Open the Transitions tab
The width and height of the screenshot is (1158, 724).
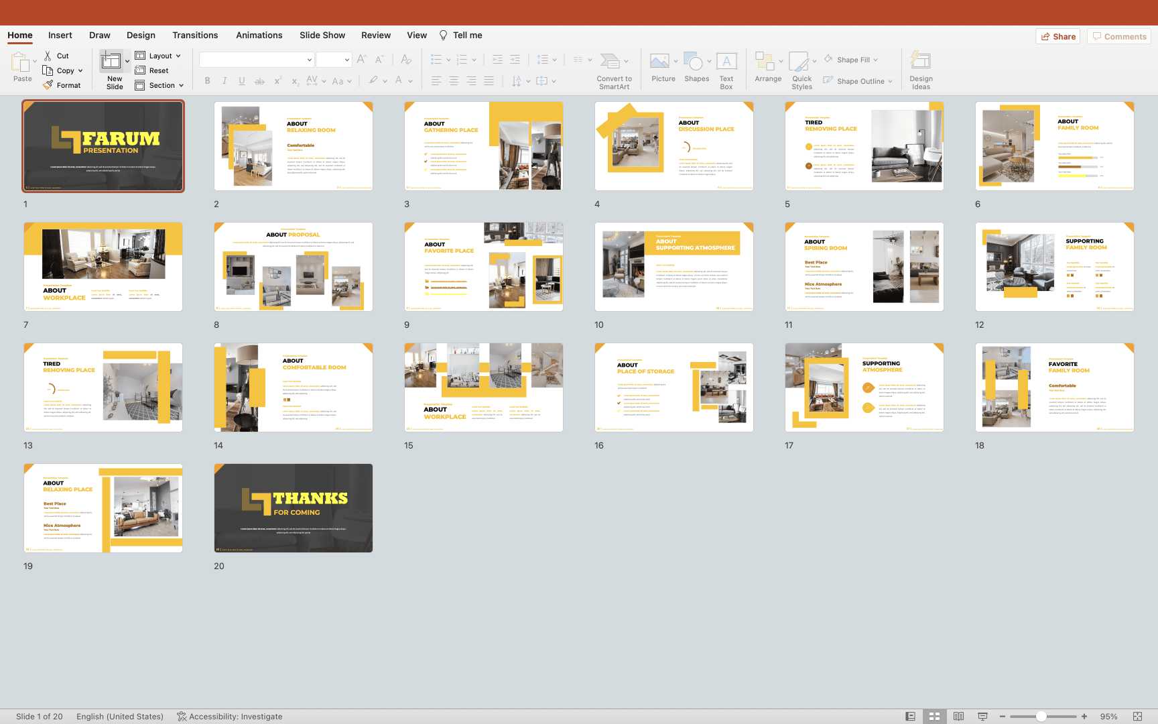point(195,36)
